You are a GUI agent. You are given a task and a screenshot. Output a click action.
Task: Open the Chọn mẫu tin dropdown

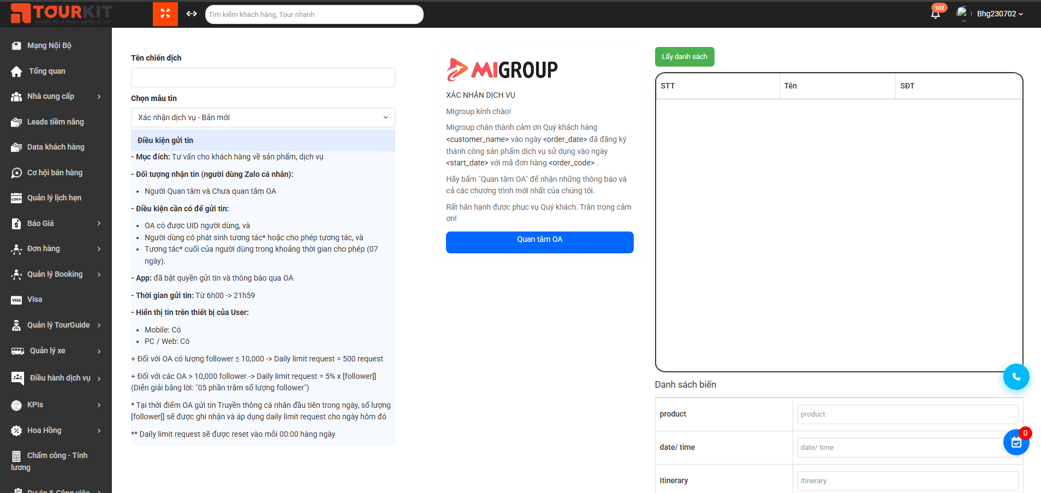tap(263, 117)
